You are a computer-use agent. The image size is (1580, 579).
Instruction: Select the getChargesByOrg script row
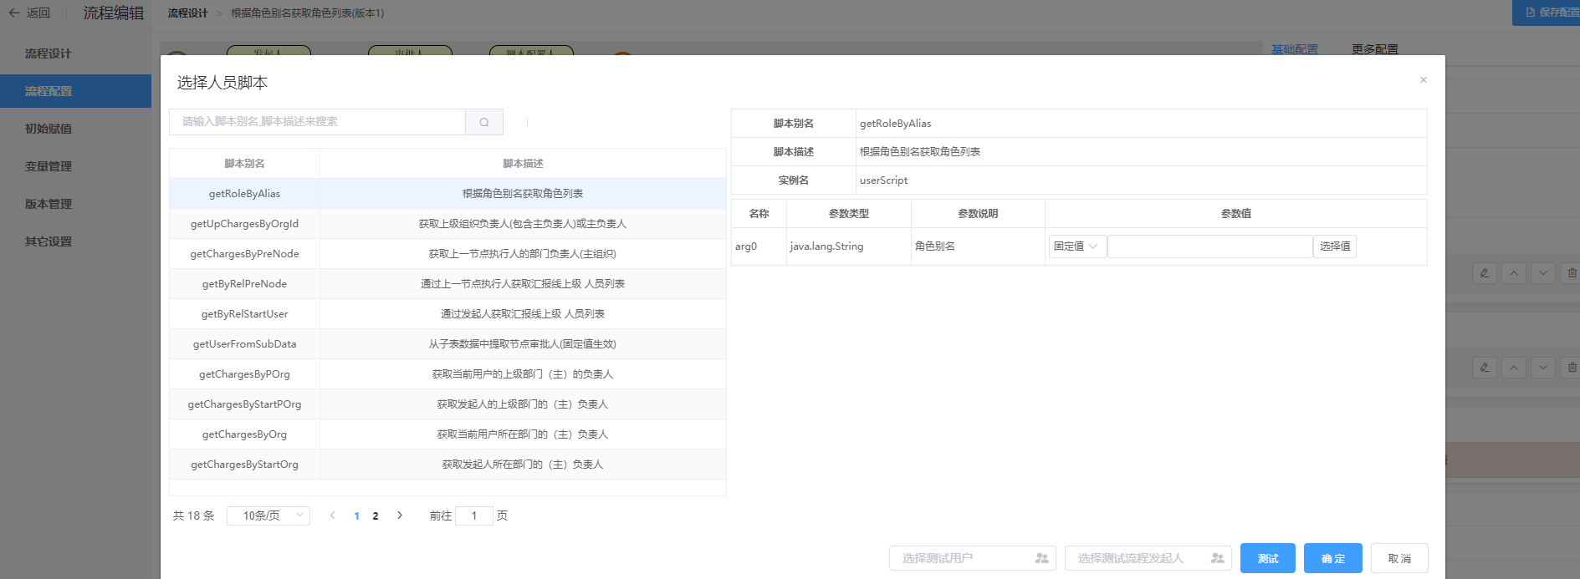(x=447, y=434)
